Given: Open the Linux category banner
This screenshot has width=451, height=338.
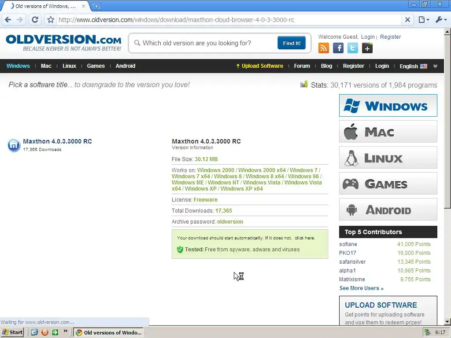Looking at the screenshot, I should pyautogui.click(x=388, y=158).
